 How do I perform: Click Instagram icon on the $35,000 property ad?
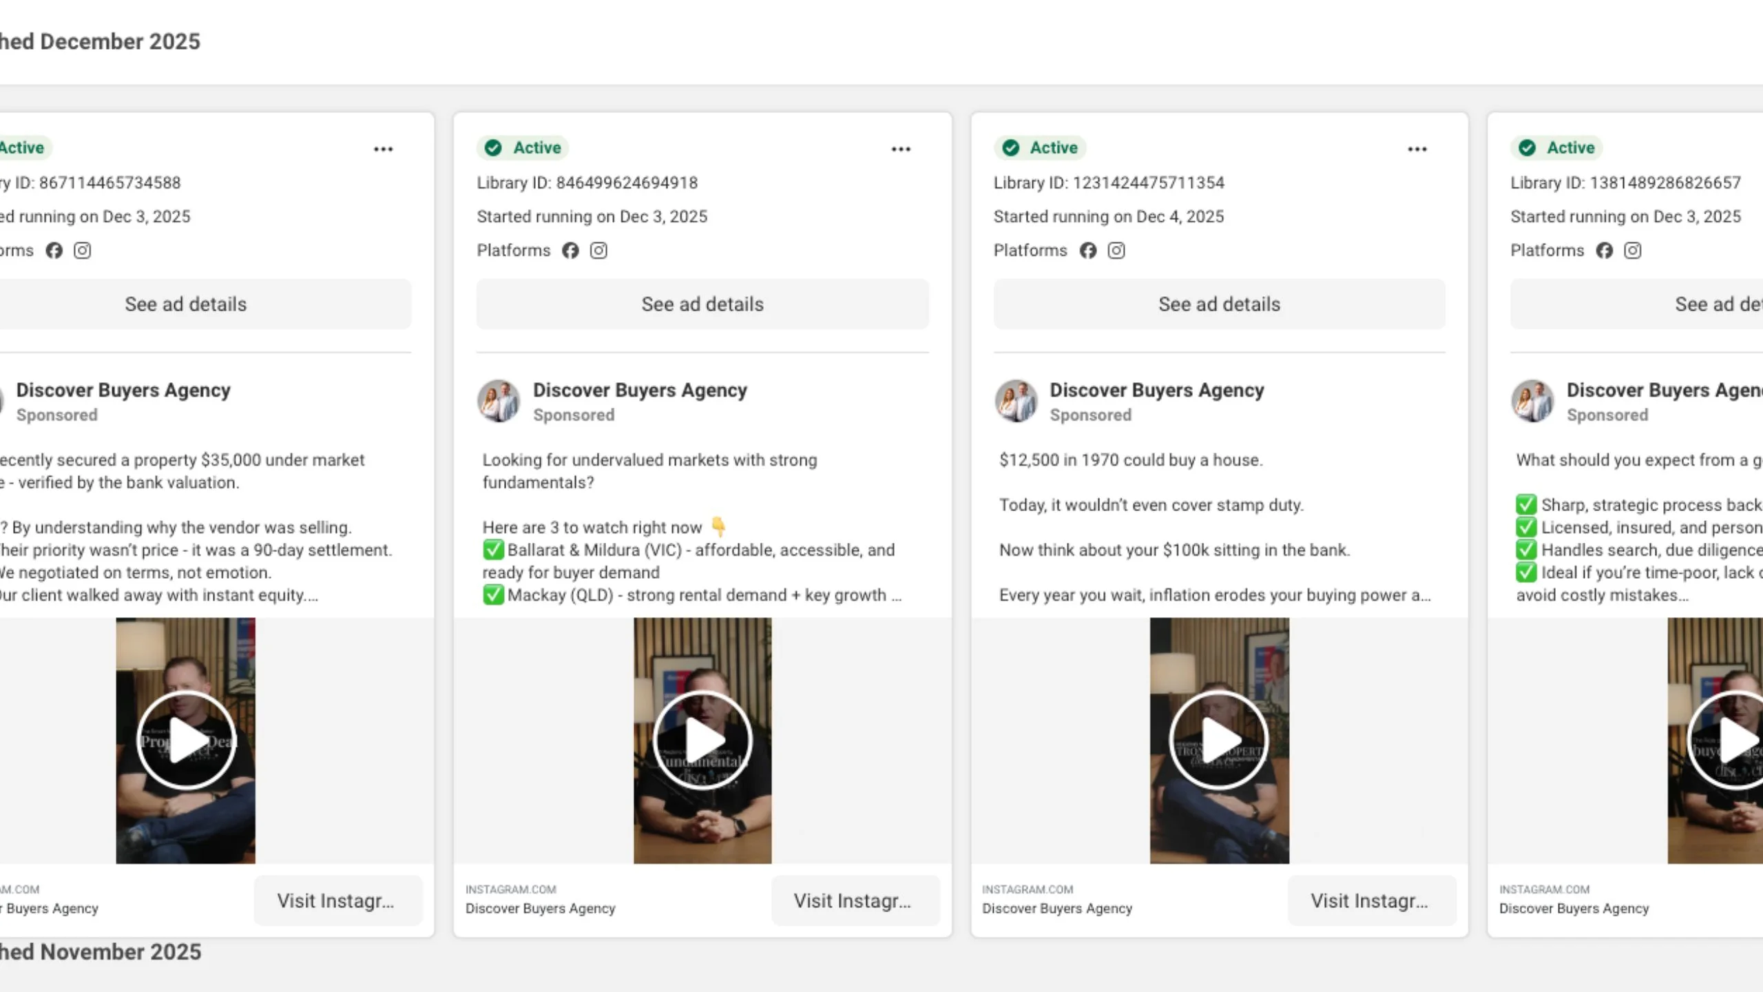click(83, 251)
